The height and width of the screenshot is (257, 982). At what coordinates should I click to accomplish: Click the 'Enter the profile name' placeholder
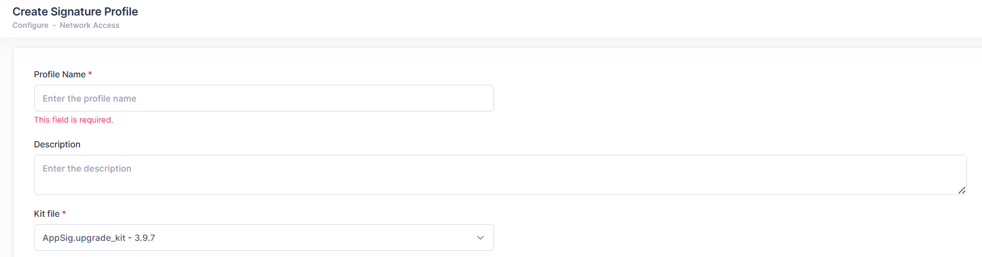89,98
